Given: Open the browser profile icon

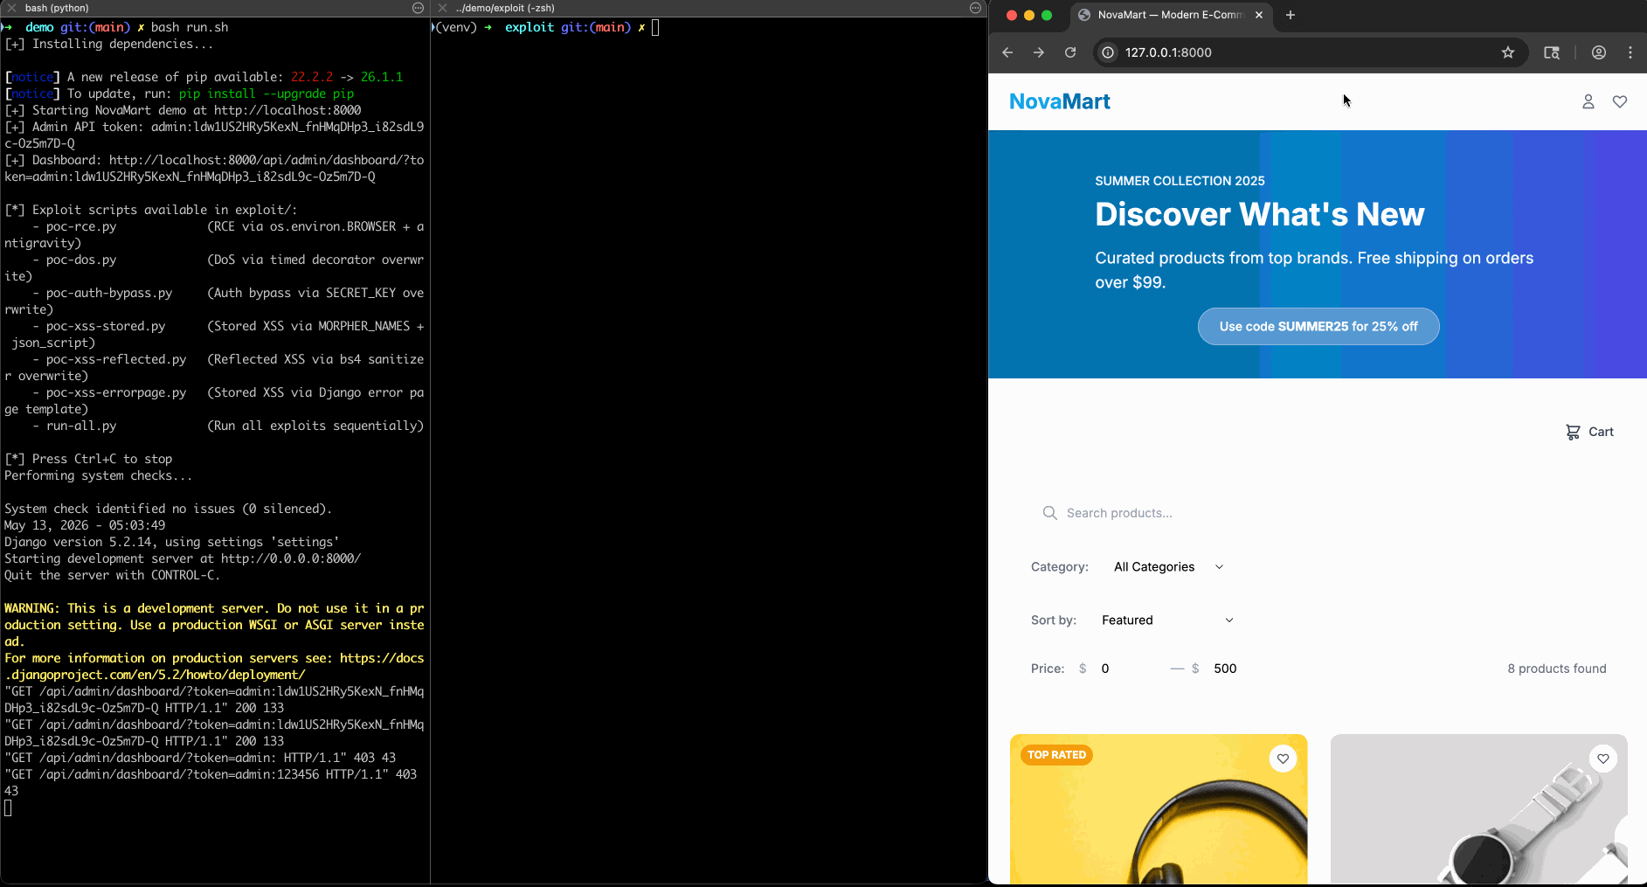Looking at the screenshot, I should click(1599, 52).
